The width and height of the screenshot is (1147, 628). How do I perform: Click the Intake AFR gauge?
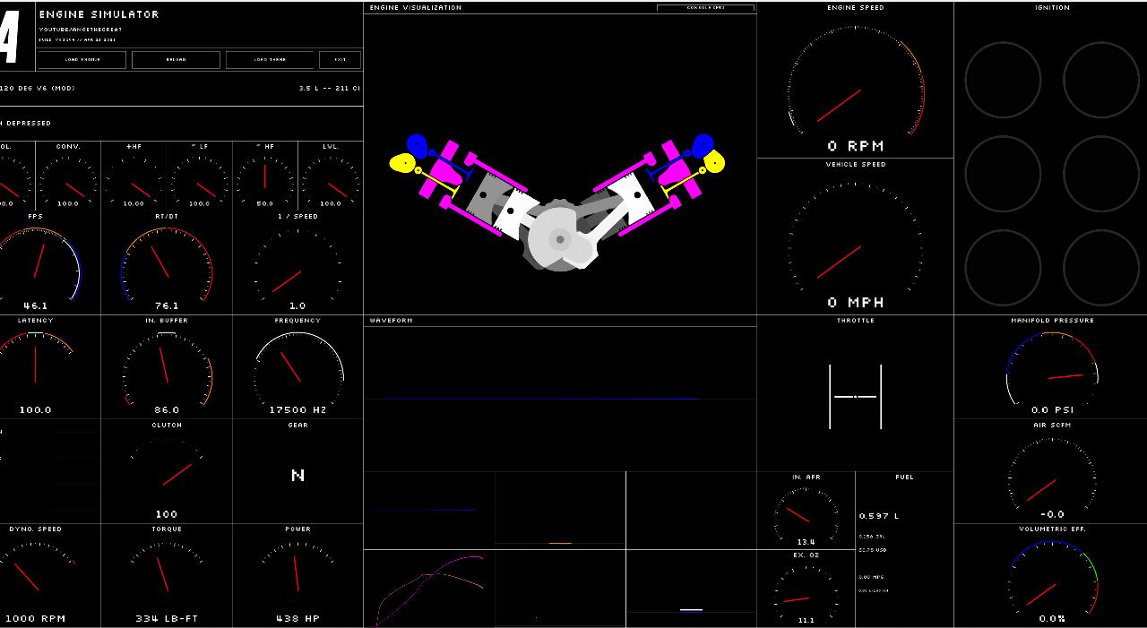(x=806, y=513)
